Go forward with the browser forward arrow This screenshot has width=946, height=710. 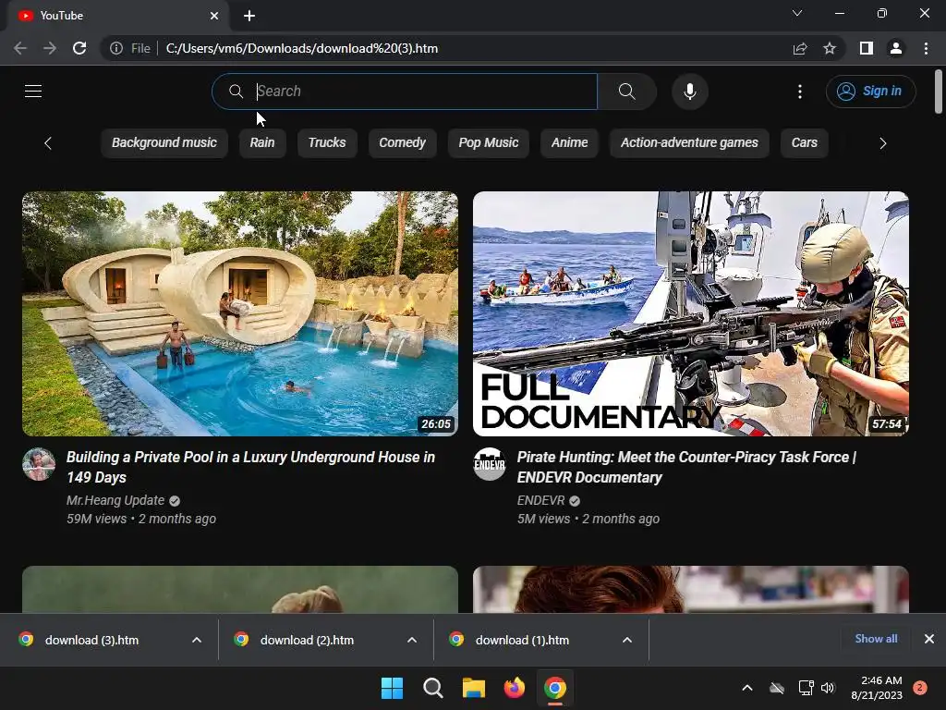[50, 48]
